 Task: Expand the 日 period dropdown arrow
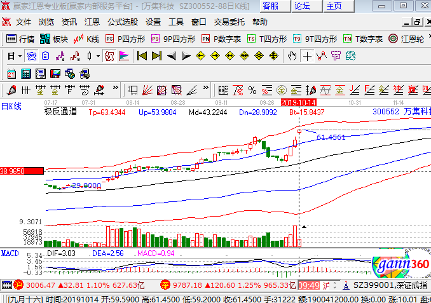click(x=20, y=57)
